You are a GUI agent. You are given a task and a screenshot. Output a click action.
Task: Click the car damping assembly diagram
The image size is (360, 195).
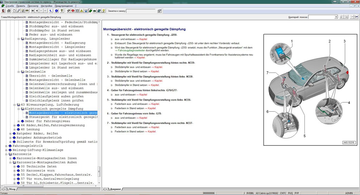(x=310, y=90)
